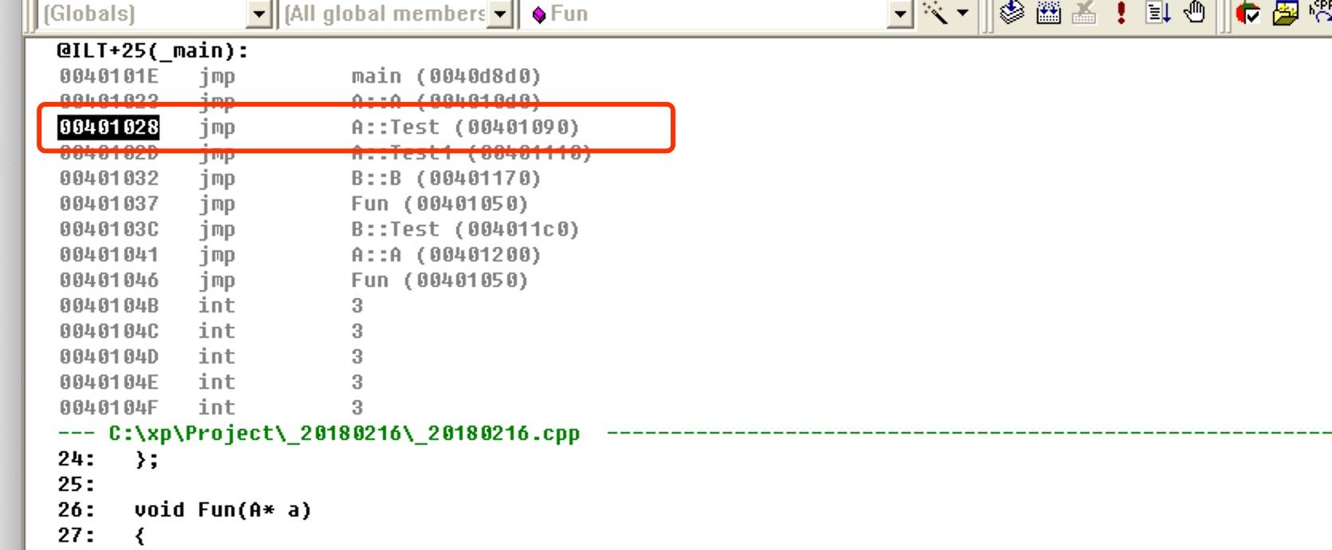Select highlighted address 00401028
This screenshot has height=550, width=1332.
click(108, 127)
